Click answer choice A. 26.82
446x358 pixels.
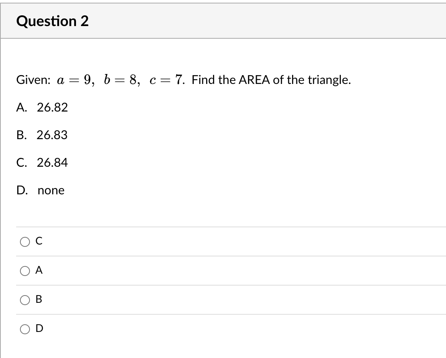pyautogui.click(x=42, y=108)
